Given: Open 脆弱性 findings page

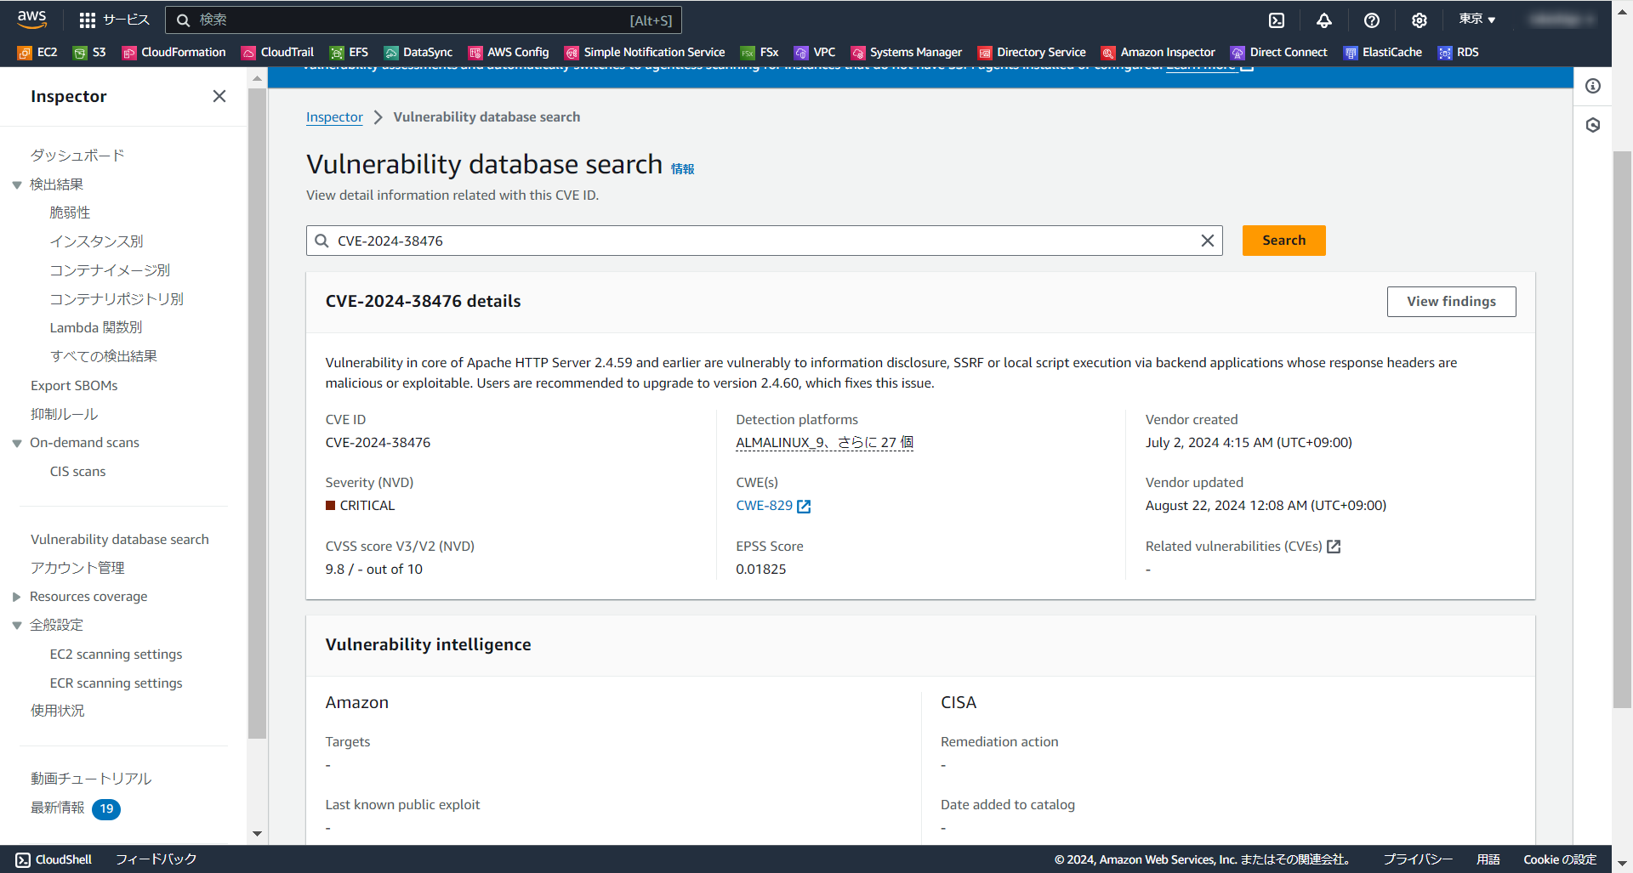Looking at the screenshot, I should [x=70, y=213].
